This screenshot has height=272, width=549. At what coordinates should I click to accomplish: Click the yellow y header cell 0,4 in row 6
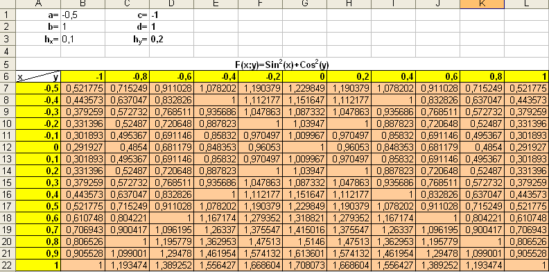pos(394,76)
